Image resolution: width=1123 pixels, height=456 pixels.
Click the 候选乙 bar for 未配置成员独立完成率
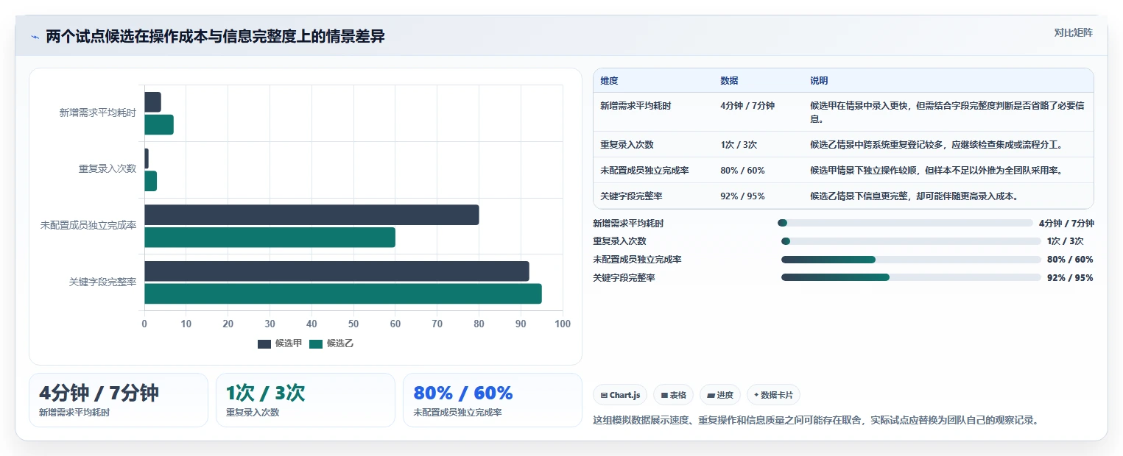pos(270,238)
